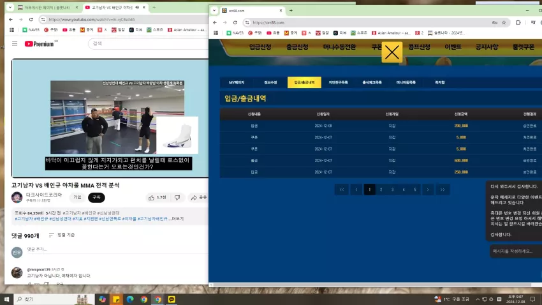
Task: Bookmark orr88.com with star icon
Action: point(504,22)
